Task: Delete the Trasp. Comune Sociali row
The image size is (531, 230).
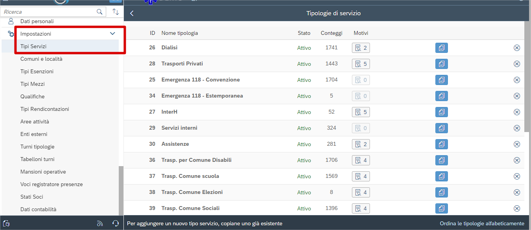Action: [x=517, y=208]
